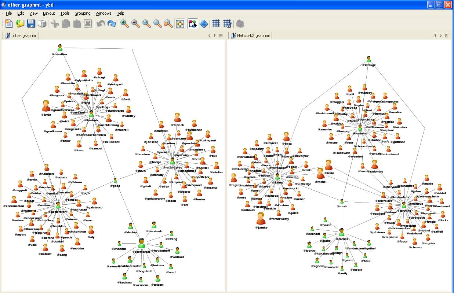This screenshot has width=454, height=293.
Task: Click the Fit Content icon
Action: click(179, 24)
